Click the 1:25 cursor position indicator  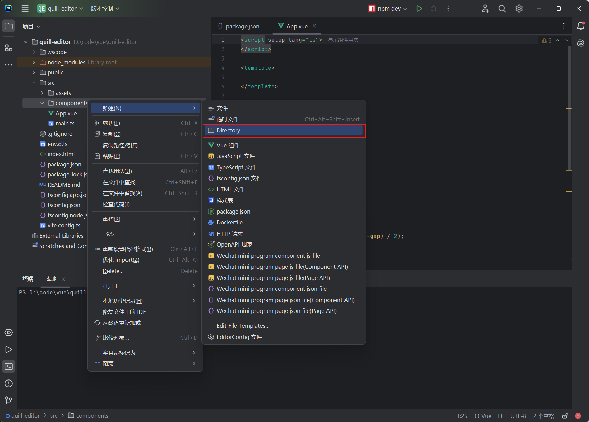pos(462,416)
